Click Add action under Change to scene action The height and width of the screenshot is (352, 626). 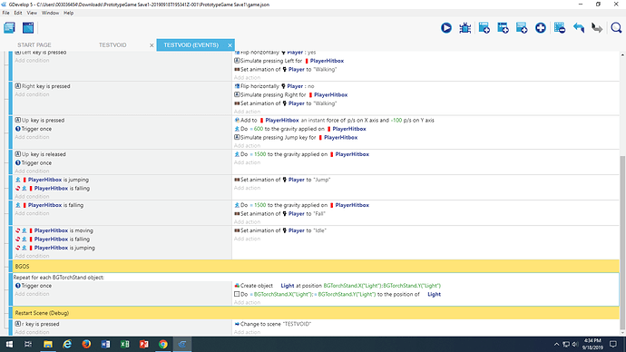click(x=247, y=332)
